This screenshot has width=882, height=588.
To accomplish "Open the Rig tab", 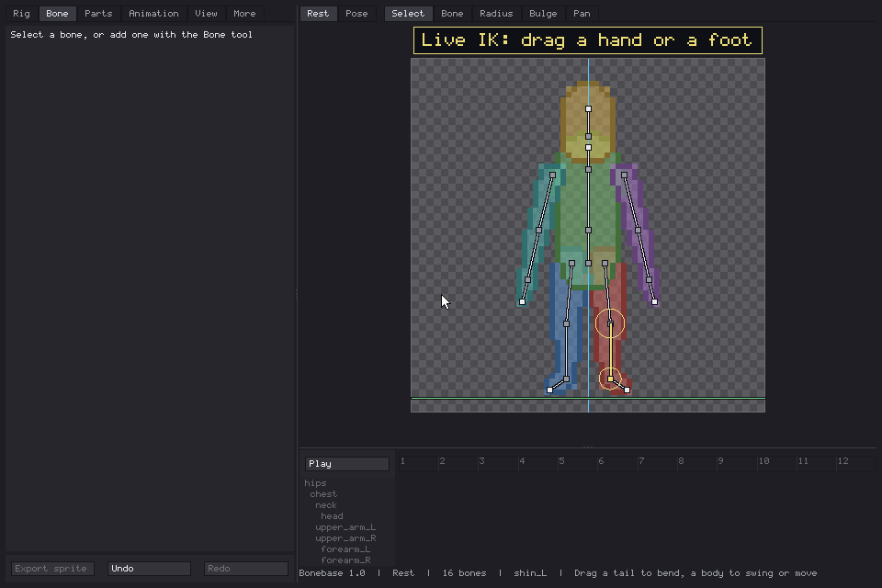I will (x=21, y=14).
